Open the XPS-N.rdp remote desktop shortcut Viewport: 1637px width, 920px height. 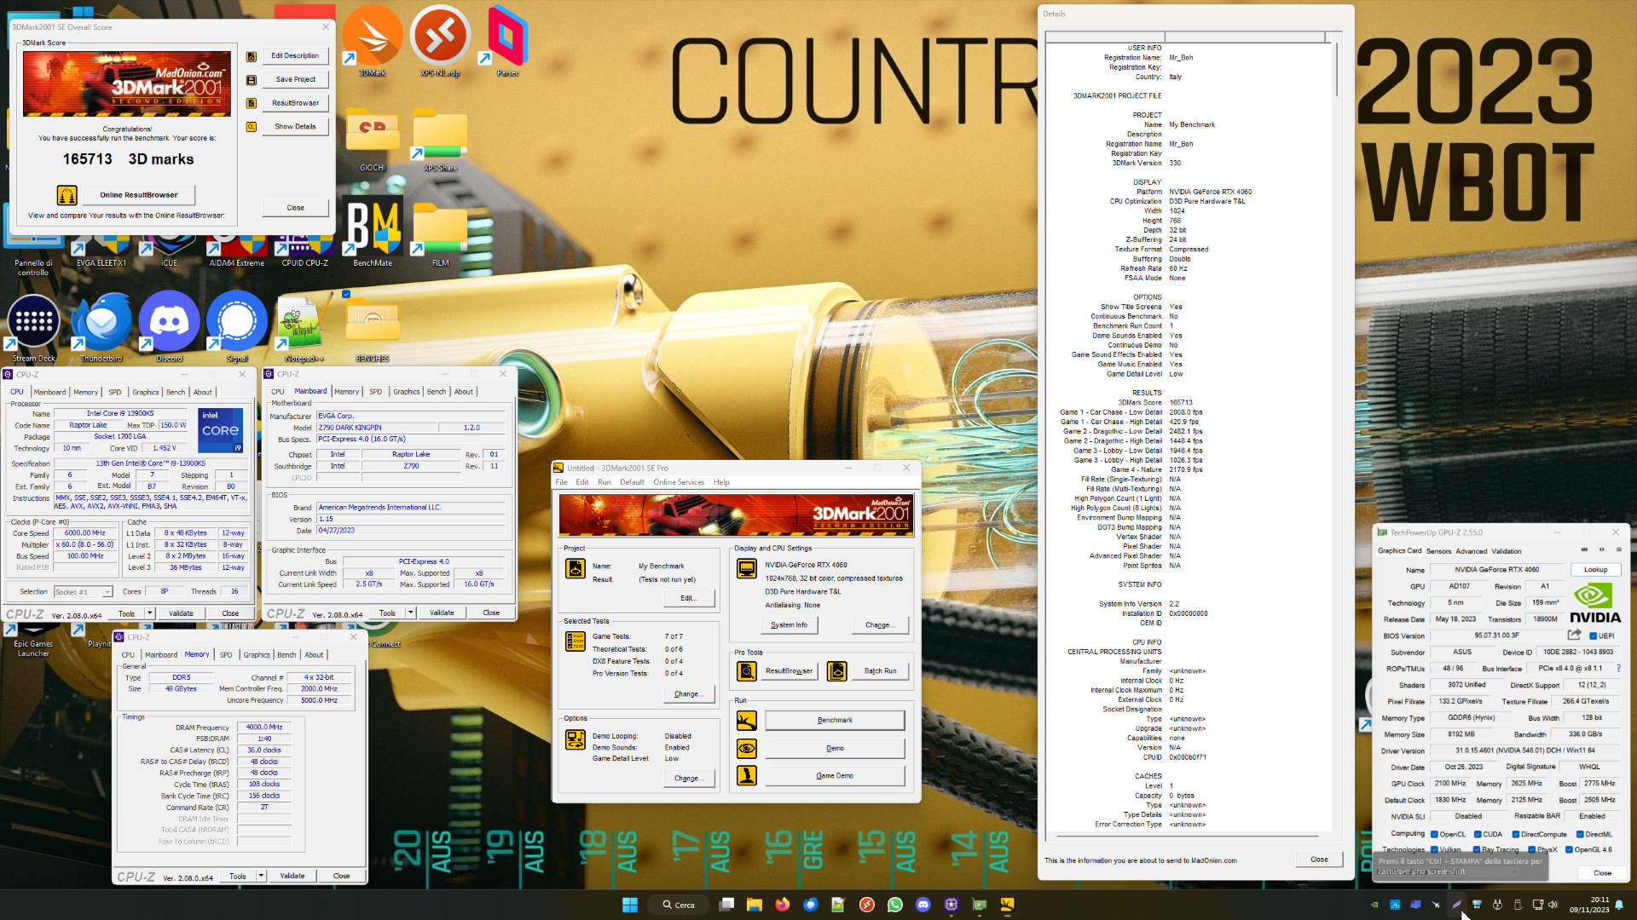click(x=440, y=40)
